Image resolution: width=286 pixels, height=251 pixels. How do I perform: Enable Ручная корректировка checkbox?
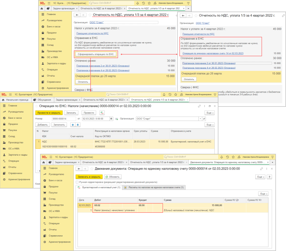click(x=77, y=182)
